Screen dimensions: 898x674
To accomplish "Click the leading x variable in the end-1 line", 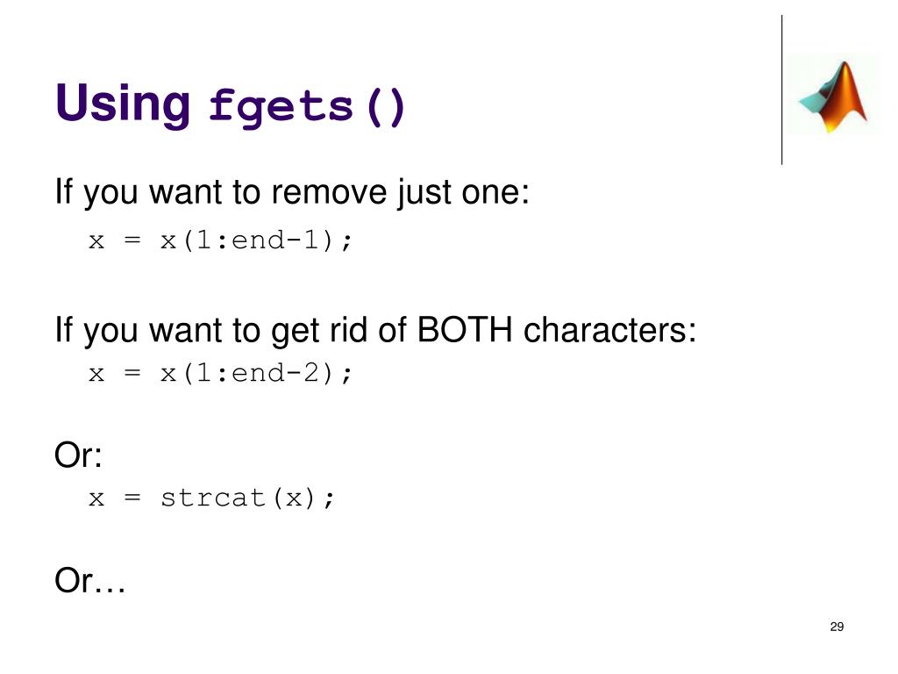I will [x=96, y=241].
